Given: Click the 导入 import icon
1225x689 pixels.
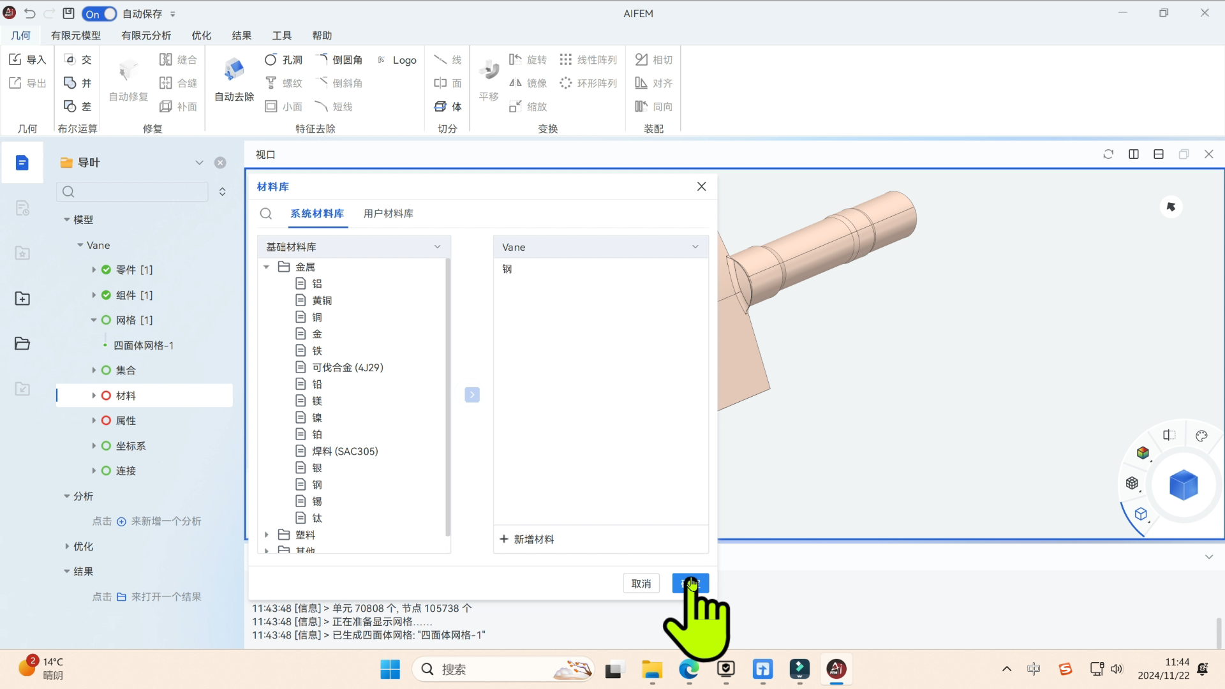Looking at the screenshot, I should [x=15, y=59].
